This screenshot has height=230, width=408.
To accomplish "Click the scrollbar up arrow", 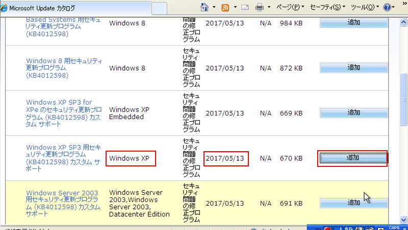I will point(403,22).
